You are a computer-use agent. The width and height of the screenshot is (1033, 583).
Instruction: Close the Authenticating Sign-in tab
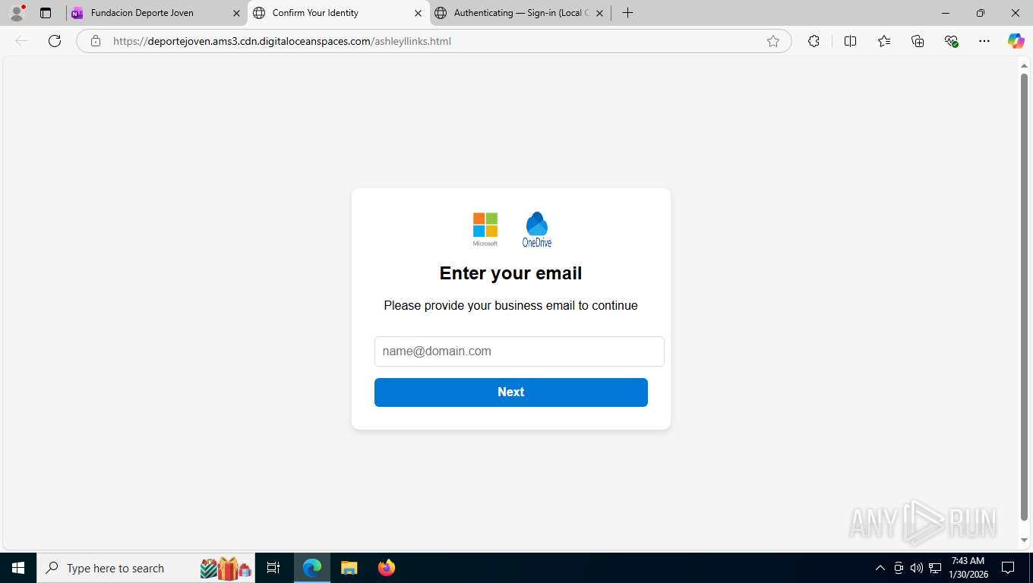pyautogui.click(x=599, y=13)
